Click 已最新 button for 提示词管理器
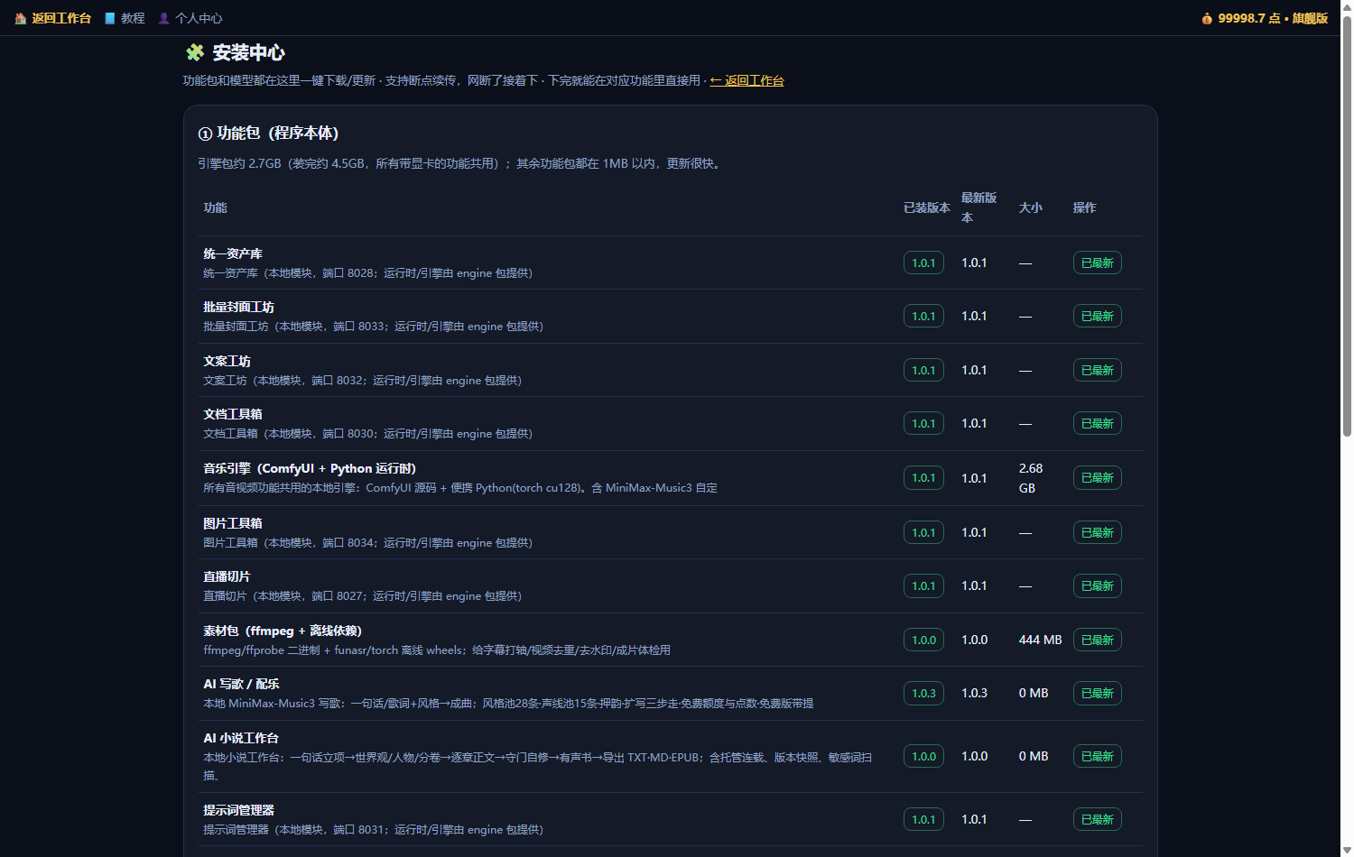The height and width of the screenshot is (857, 1354). click(1098, 819)
